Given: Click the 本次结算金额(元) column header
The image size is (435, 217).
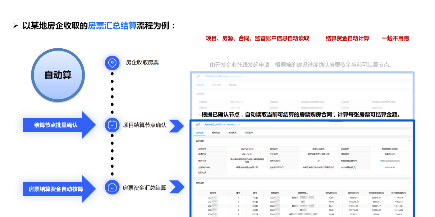Looking at the screenshot, I should point(398,193).
